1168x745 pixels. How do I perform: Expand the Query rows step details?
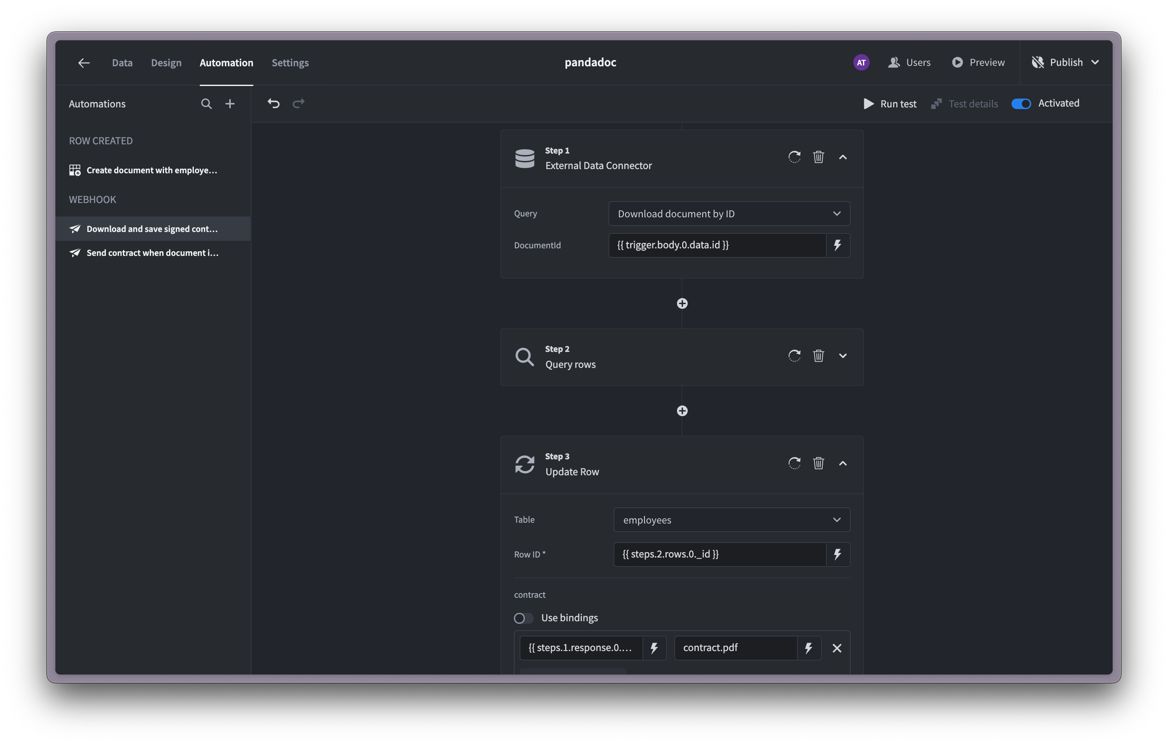tap(842, 356)
